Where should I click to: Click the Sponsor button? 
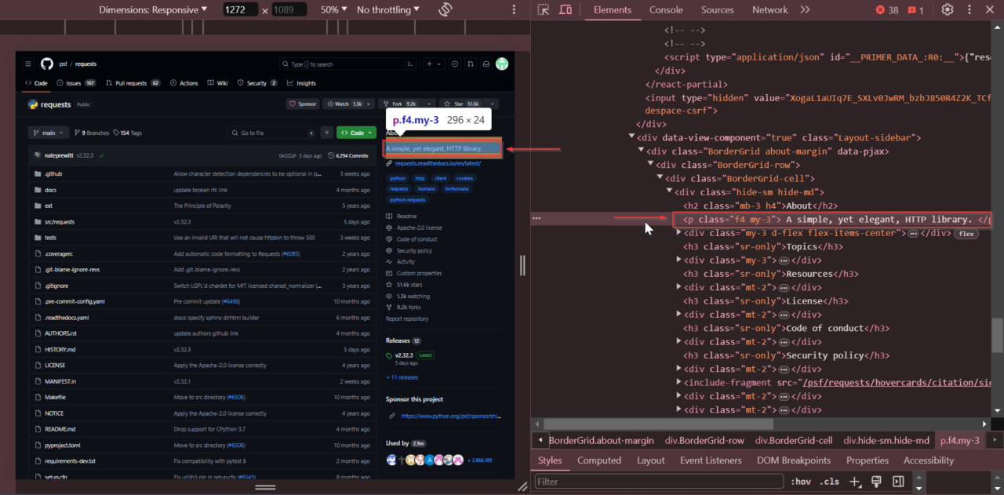303,104
